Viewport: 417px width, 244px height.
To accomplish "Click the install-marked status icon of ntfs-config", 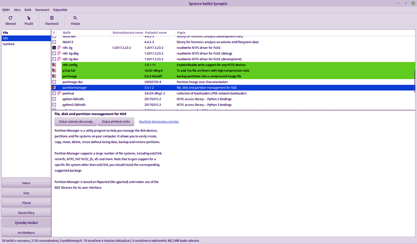I will (53, 64).
